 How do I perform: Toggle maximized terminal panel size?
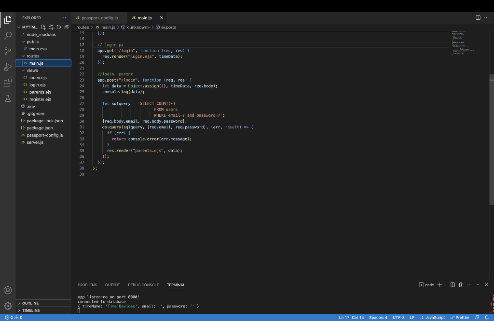(x=478, y=285)
